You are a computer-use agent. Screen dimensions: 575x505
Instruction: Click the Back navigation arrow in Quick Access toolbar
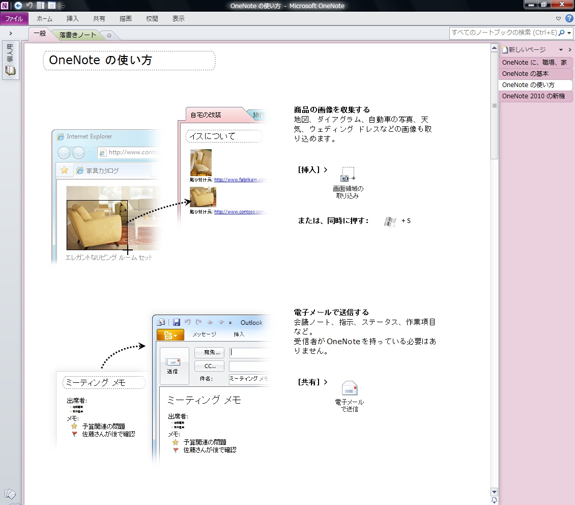tap(18, 6)
